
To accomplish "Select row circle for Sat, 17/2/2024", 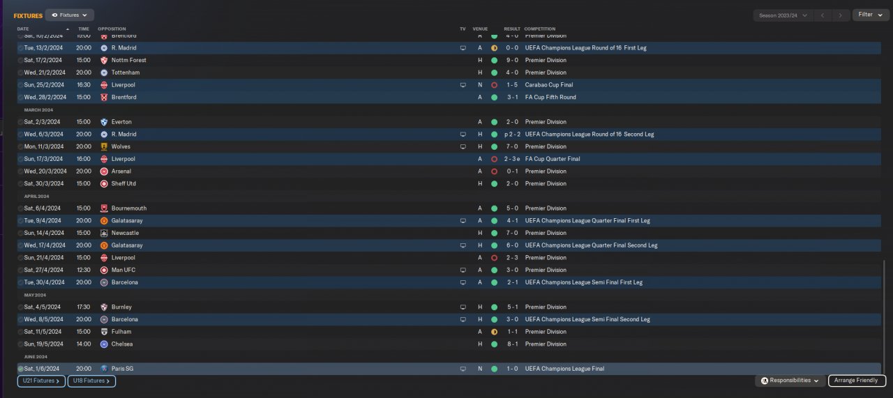I will point(20,61).
